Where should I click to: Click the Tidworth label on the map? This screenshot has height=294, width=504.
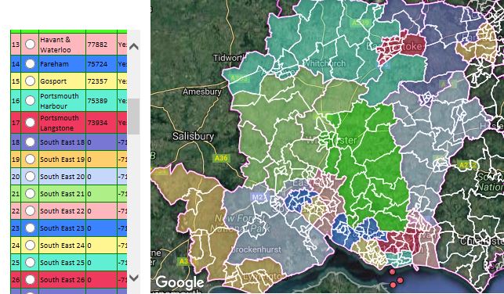pyautogui.click(x=230, y=58)
